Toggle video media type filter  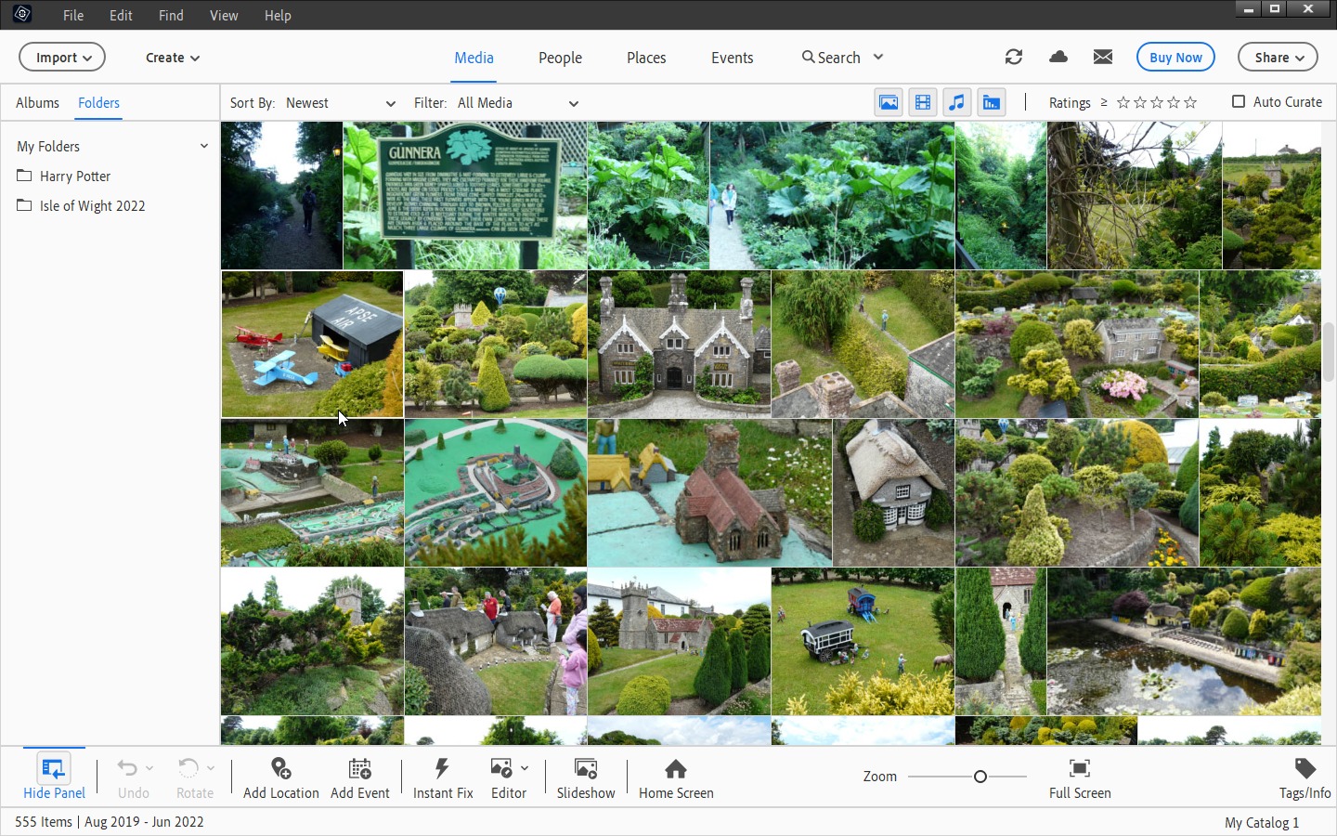coord(923,102)
